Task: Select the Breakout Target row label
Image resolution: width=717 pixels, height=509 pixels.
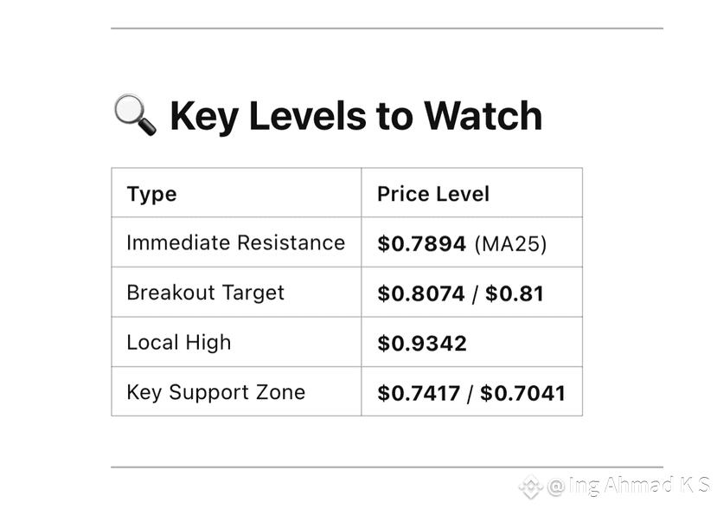Action: point(205,293)
